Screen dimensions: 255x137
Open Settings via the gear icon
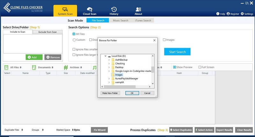(242, 14)
